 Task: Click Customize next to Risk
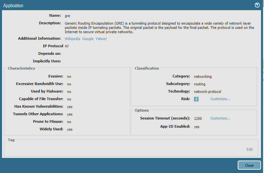[x=220, y=99]
